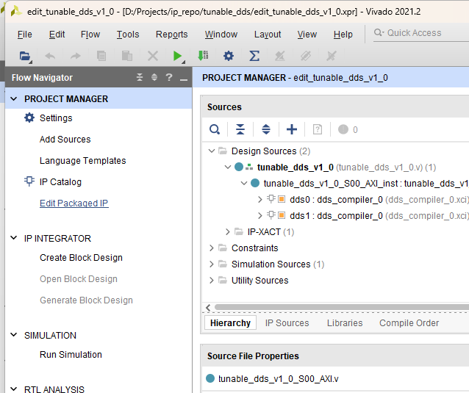Click the Copy icon in toolbar

point(101,56)
